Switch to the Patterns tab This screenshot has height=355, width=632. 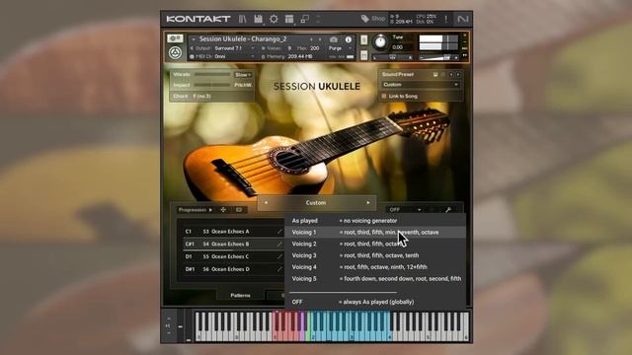(240, 296)
